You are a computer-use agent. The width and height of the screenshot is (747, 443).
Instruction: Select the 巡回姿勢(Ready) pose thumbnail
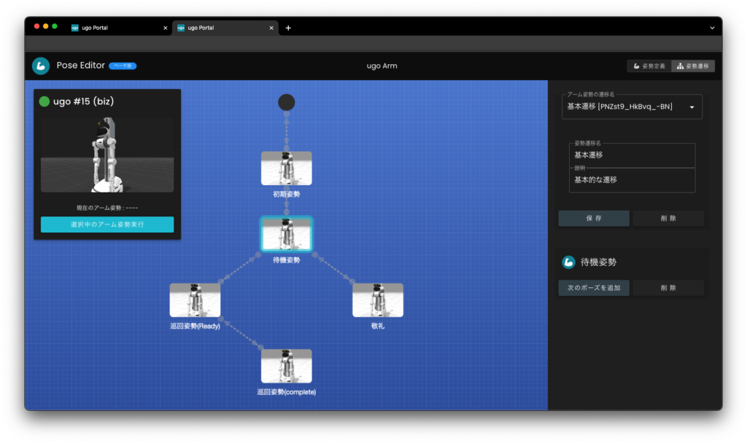click(x=195, y=300)
